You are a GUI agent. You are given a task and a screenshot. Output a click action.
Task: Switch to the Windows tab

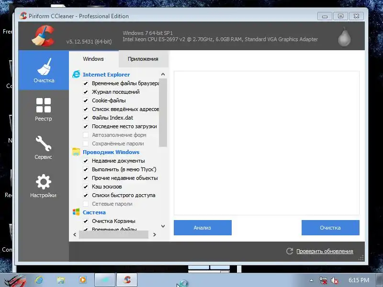pyautogui.click(x=93, y=59)
